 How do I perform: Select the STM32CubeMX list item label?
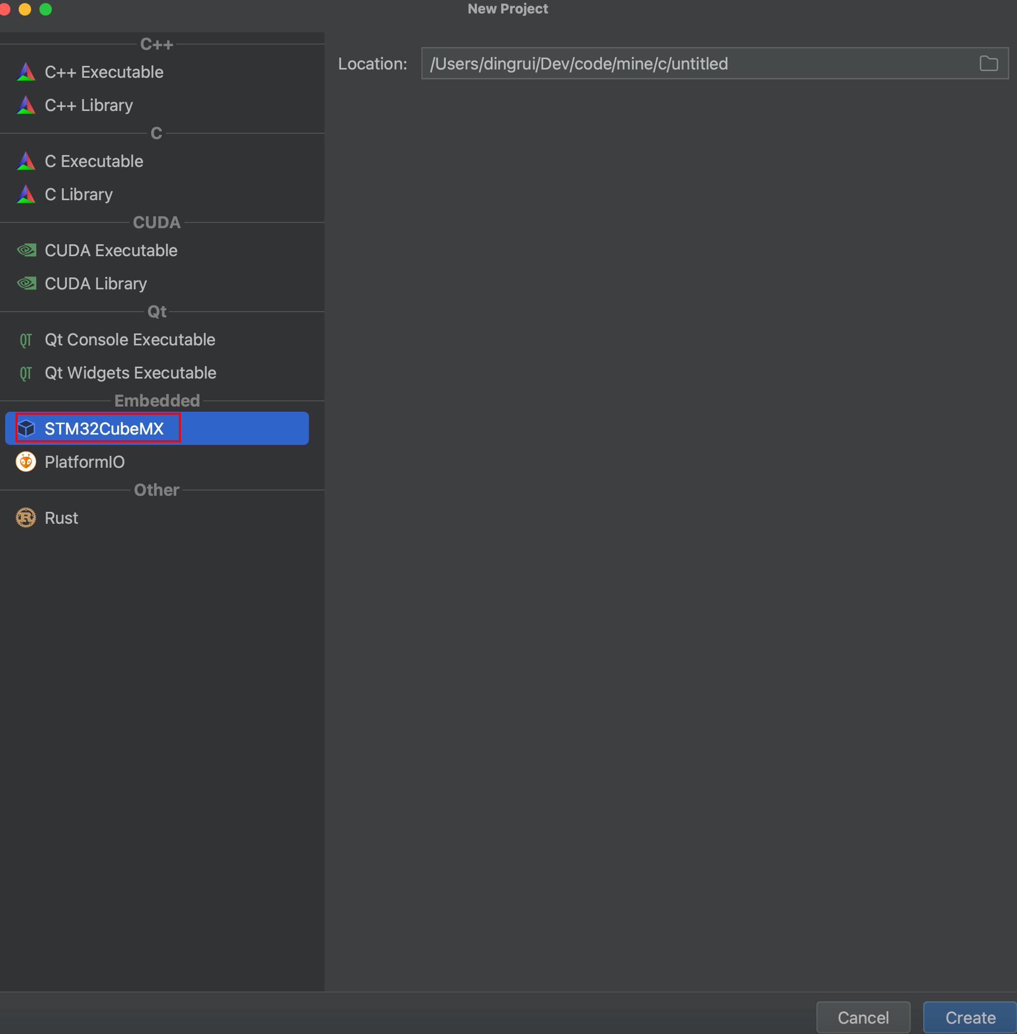104,428
